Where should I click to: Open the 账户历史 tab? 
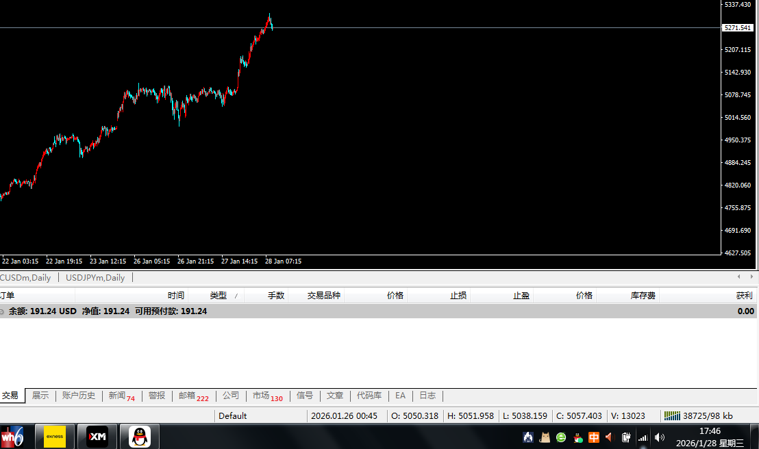tap(78, 396)
